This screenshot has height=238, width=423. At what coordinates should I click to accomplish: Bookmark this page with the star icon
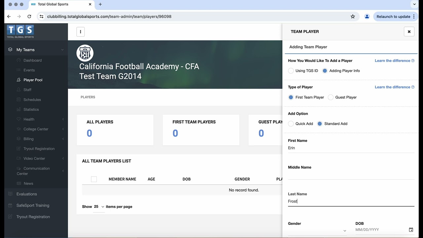click(x=353, y=17)
